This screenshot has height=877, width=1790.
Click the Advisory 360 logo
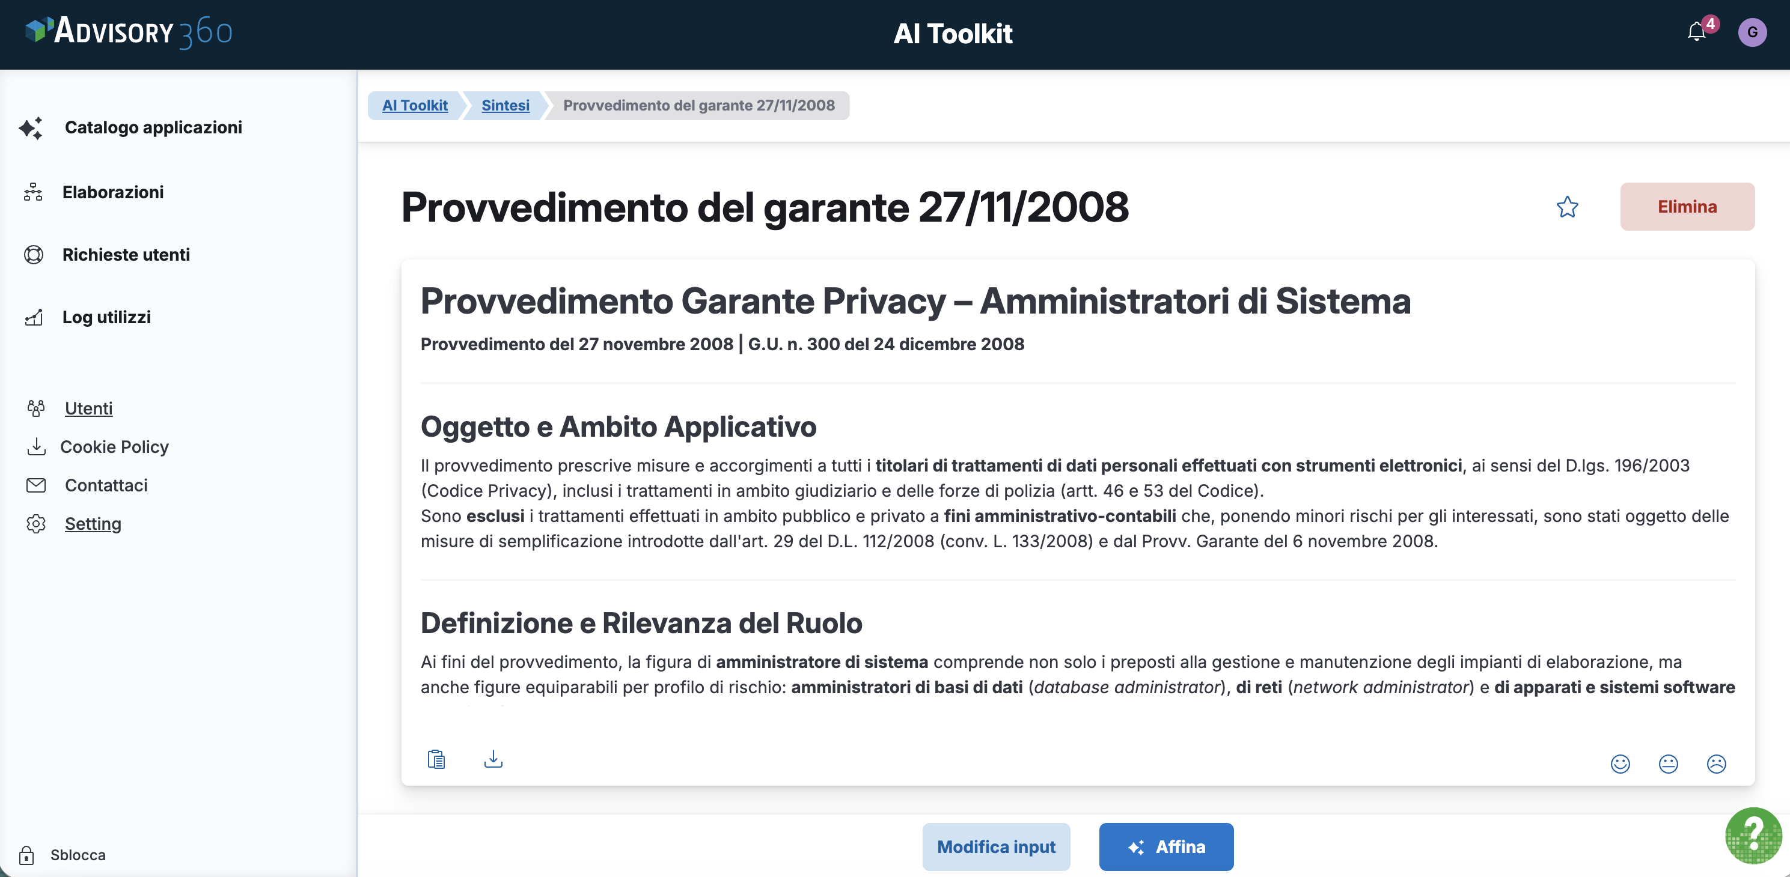129,32
